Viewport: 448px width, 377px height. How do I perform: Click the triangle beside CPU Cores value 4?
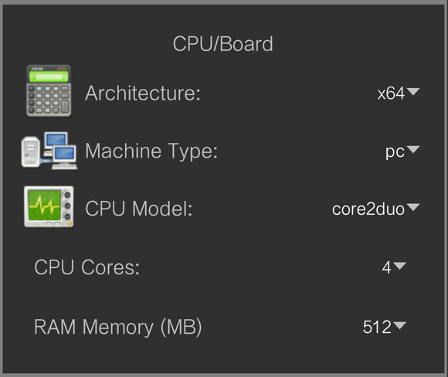[399, 266]
